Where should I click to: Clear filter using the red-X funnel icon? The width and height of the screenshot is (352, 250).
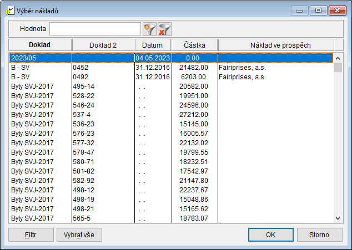pyautogui.click(x=164, y=29)
